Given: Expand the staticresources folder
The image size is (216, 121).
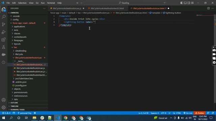Looking at the screenshot, I should (x=28, y=96).
